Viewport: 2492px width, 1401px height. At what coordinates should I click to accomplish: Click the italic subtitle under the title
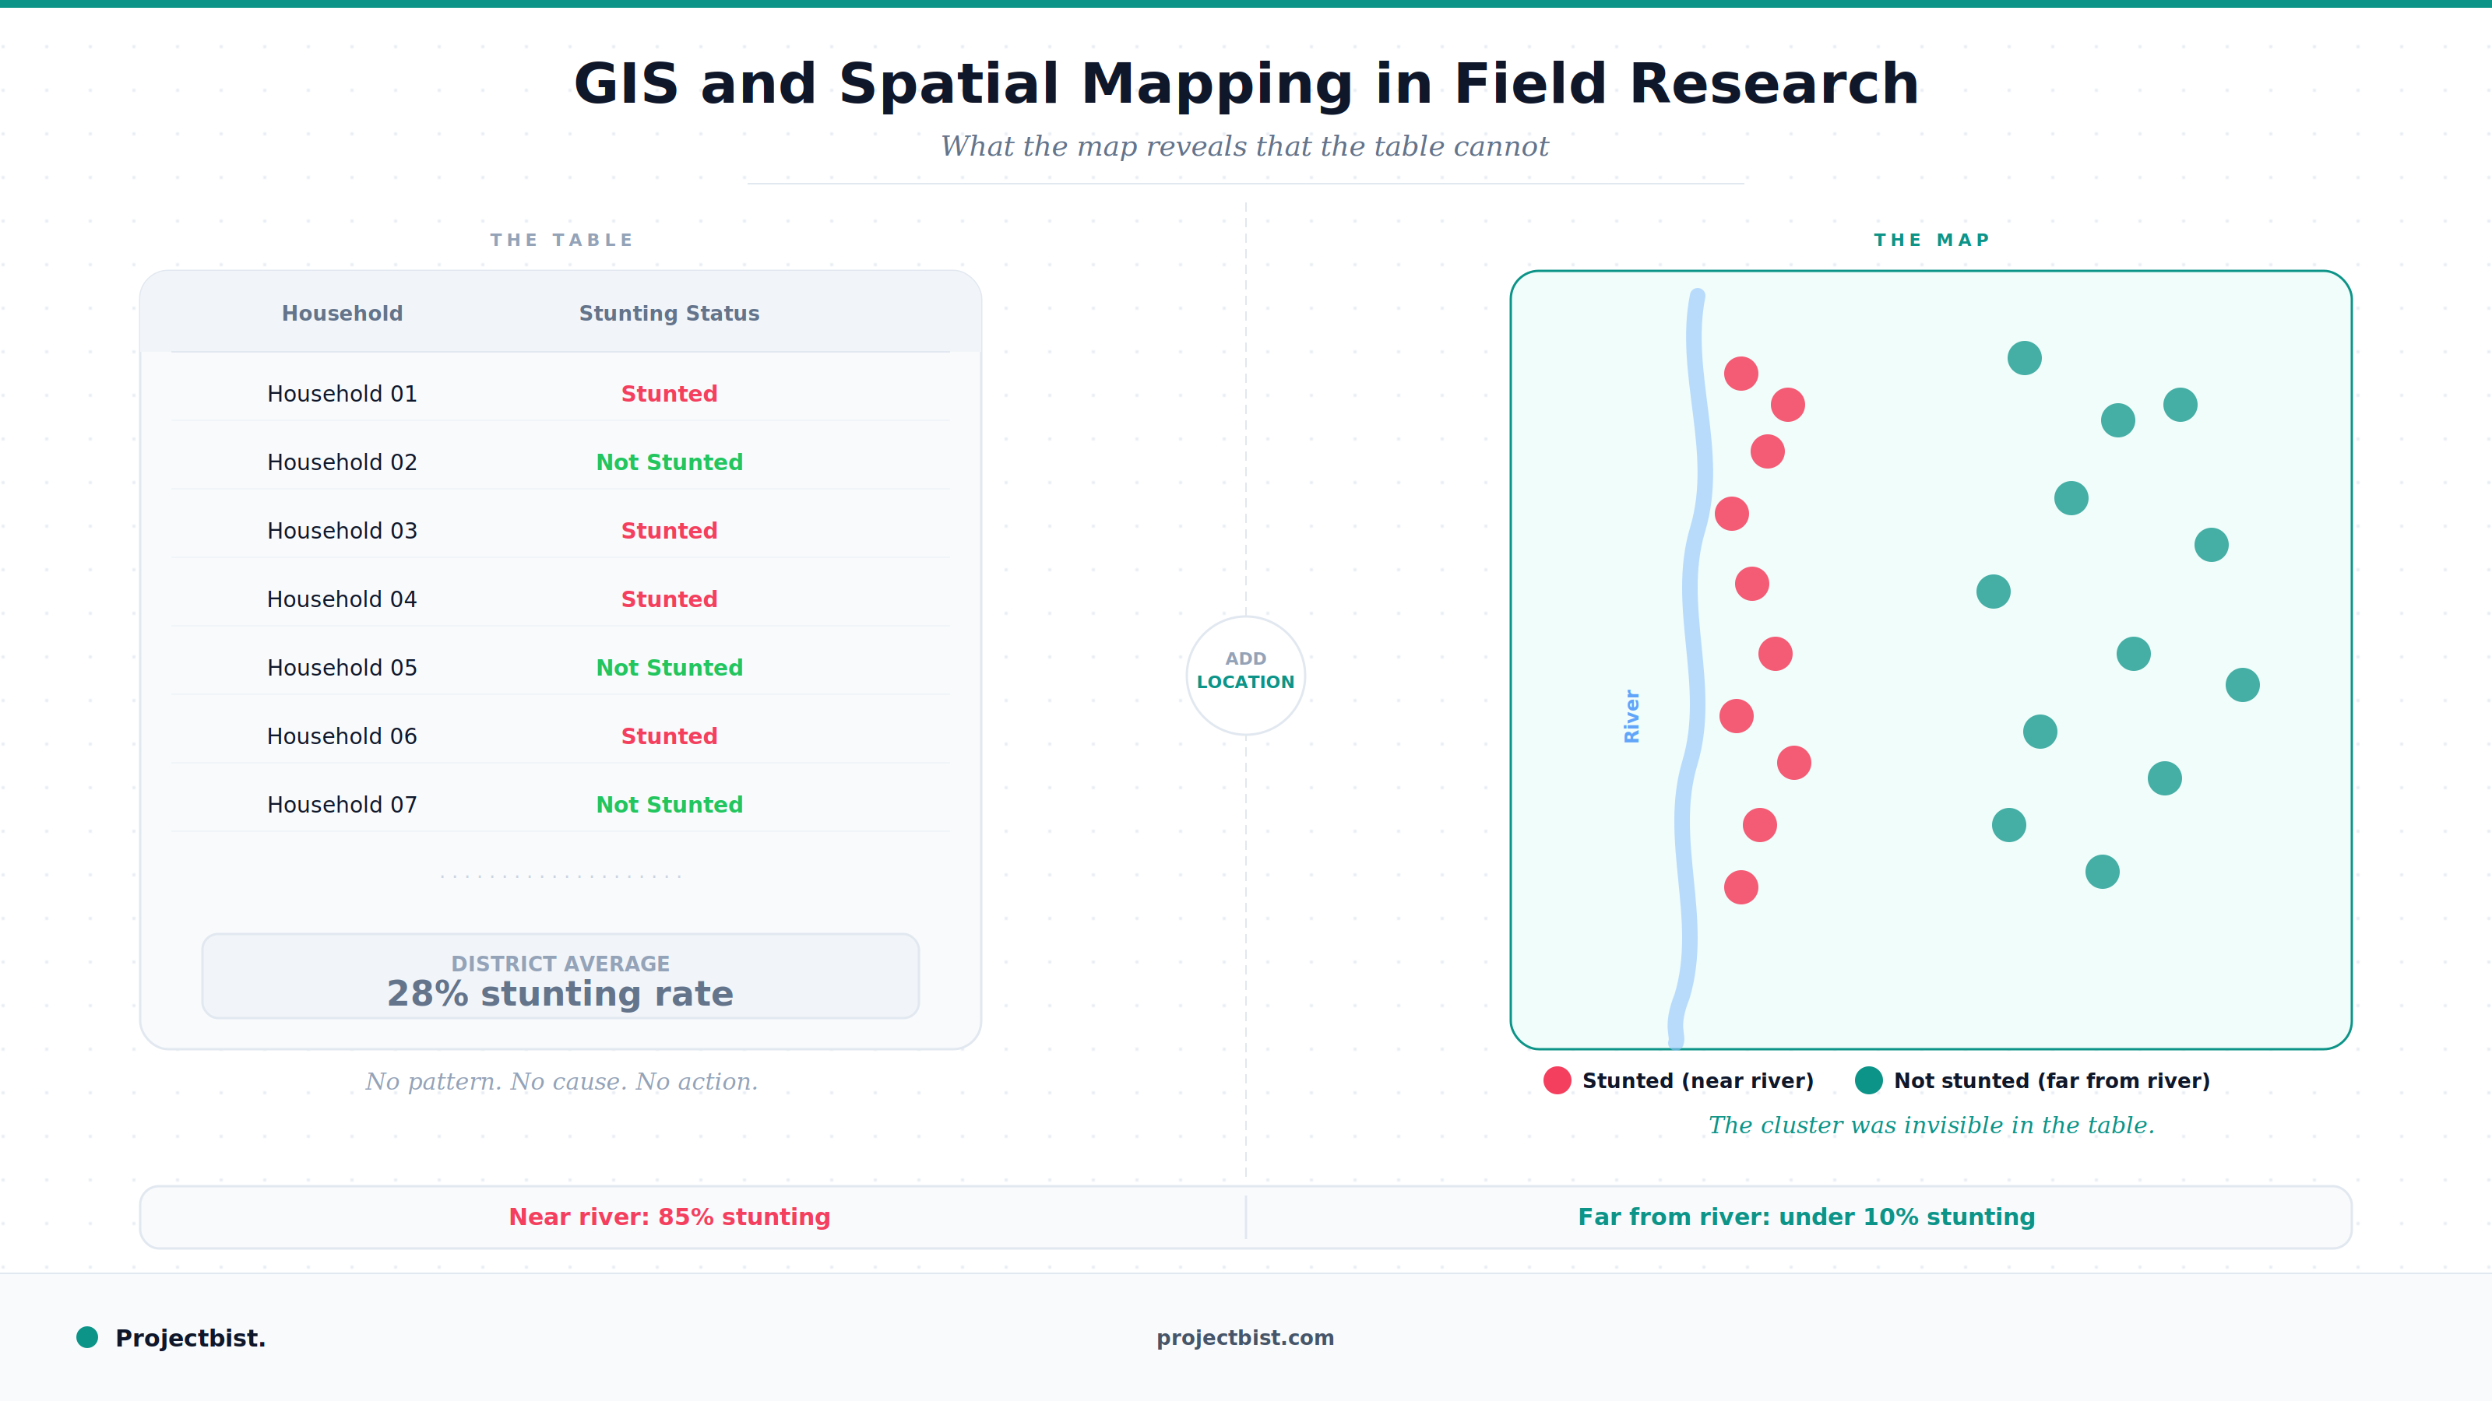pyautogui.click(x=1245, y=146)
